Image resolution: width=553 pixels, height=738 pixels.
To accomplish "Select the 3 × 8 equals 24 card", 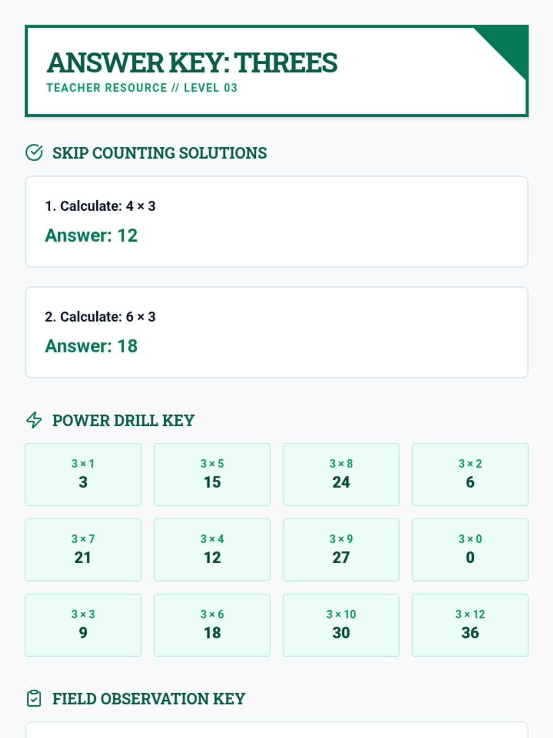I will click(341, 474).
